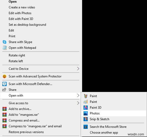Click the WinRAR icon beside Add to "mangoes.rar"
Image resolution: width=147 pixels, height=137 pixels.
tap(4, 115)
